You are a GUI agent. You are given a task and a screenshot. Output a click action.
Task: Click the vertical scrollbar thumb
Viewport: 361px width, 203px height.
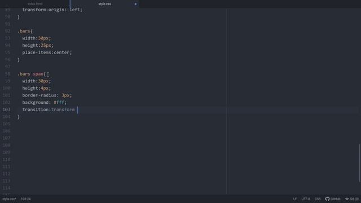(x=360, y=163)
